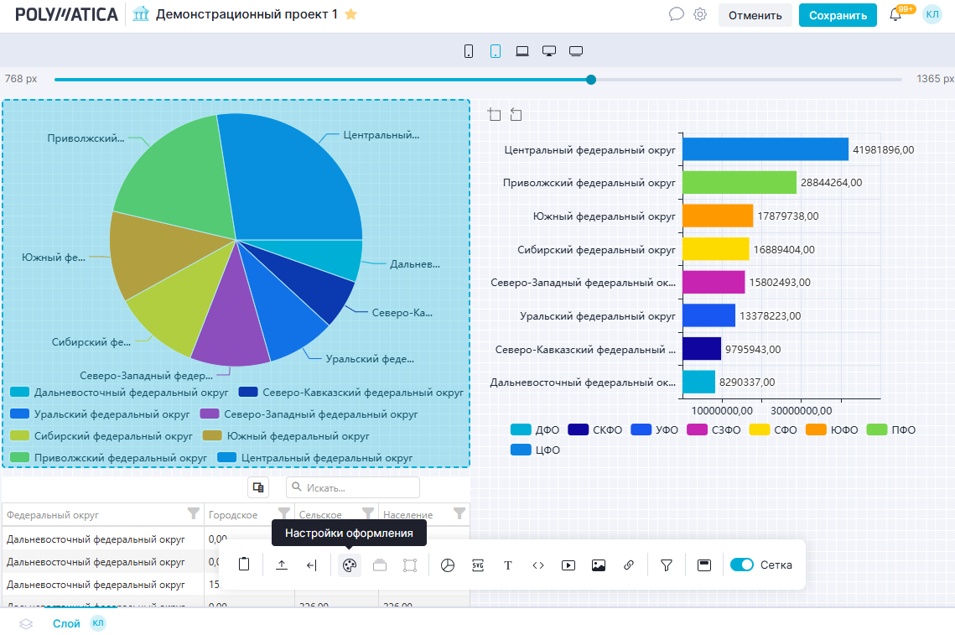The height and width of the screenshot is (635, 955).
Task: Click the Искать search field
Action: pyautogui.click(x=353, y=487)
